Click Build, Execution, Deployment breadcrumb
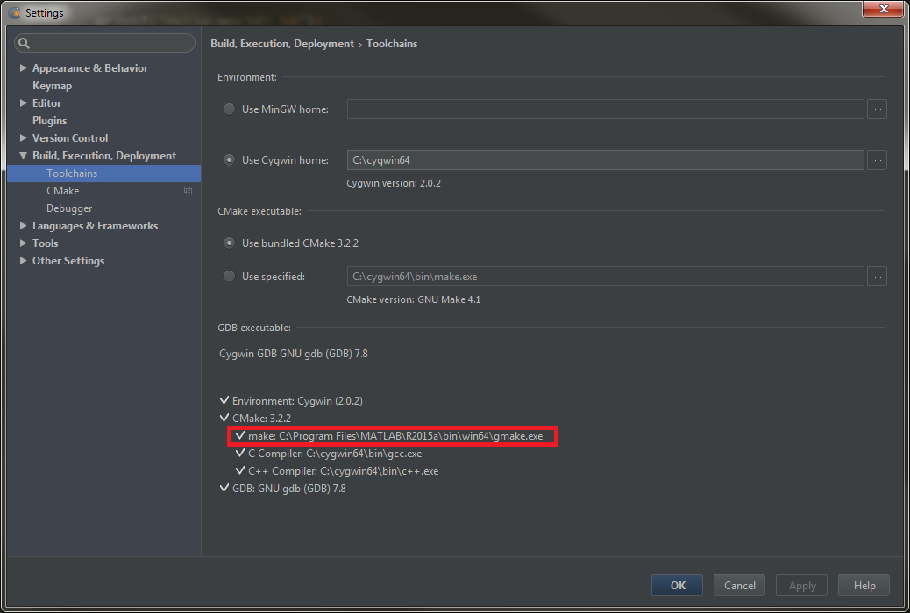The height and width of the screenshot is (613, 910). pos(282,44)
